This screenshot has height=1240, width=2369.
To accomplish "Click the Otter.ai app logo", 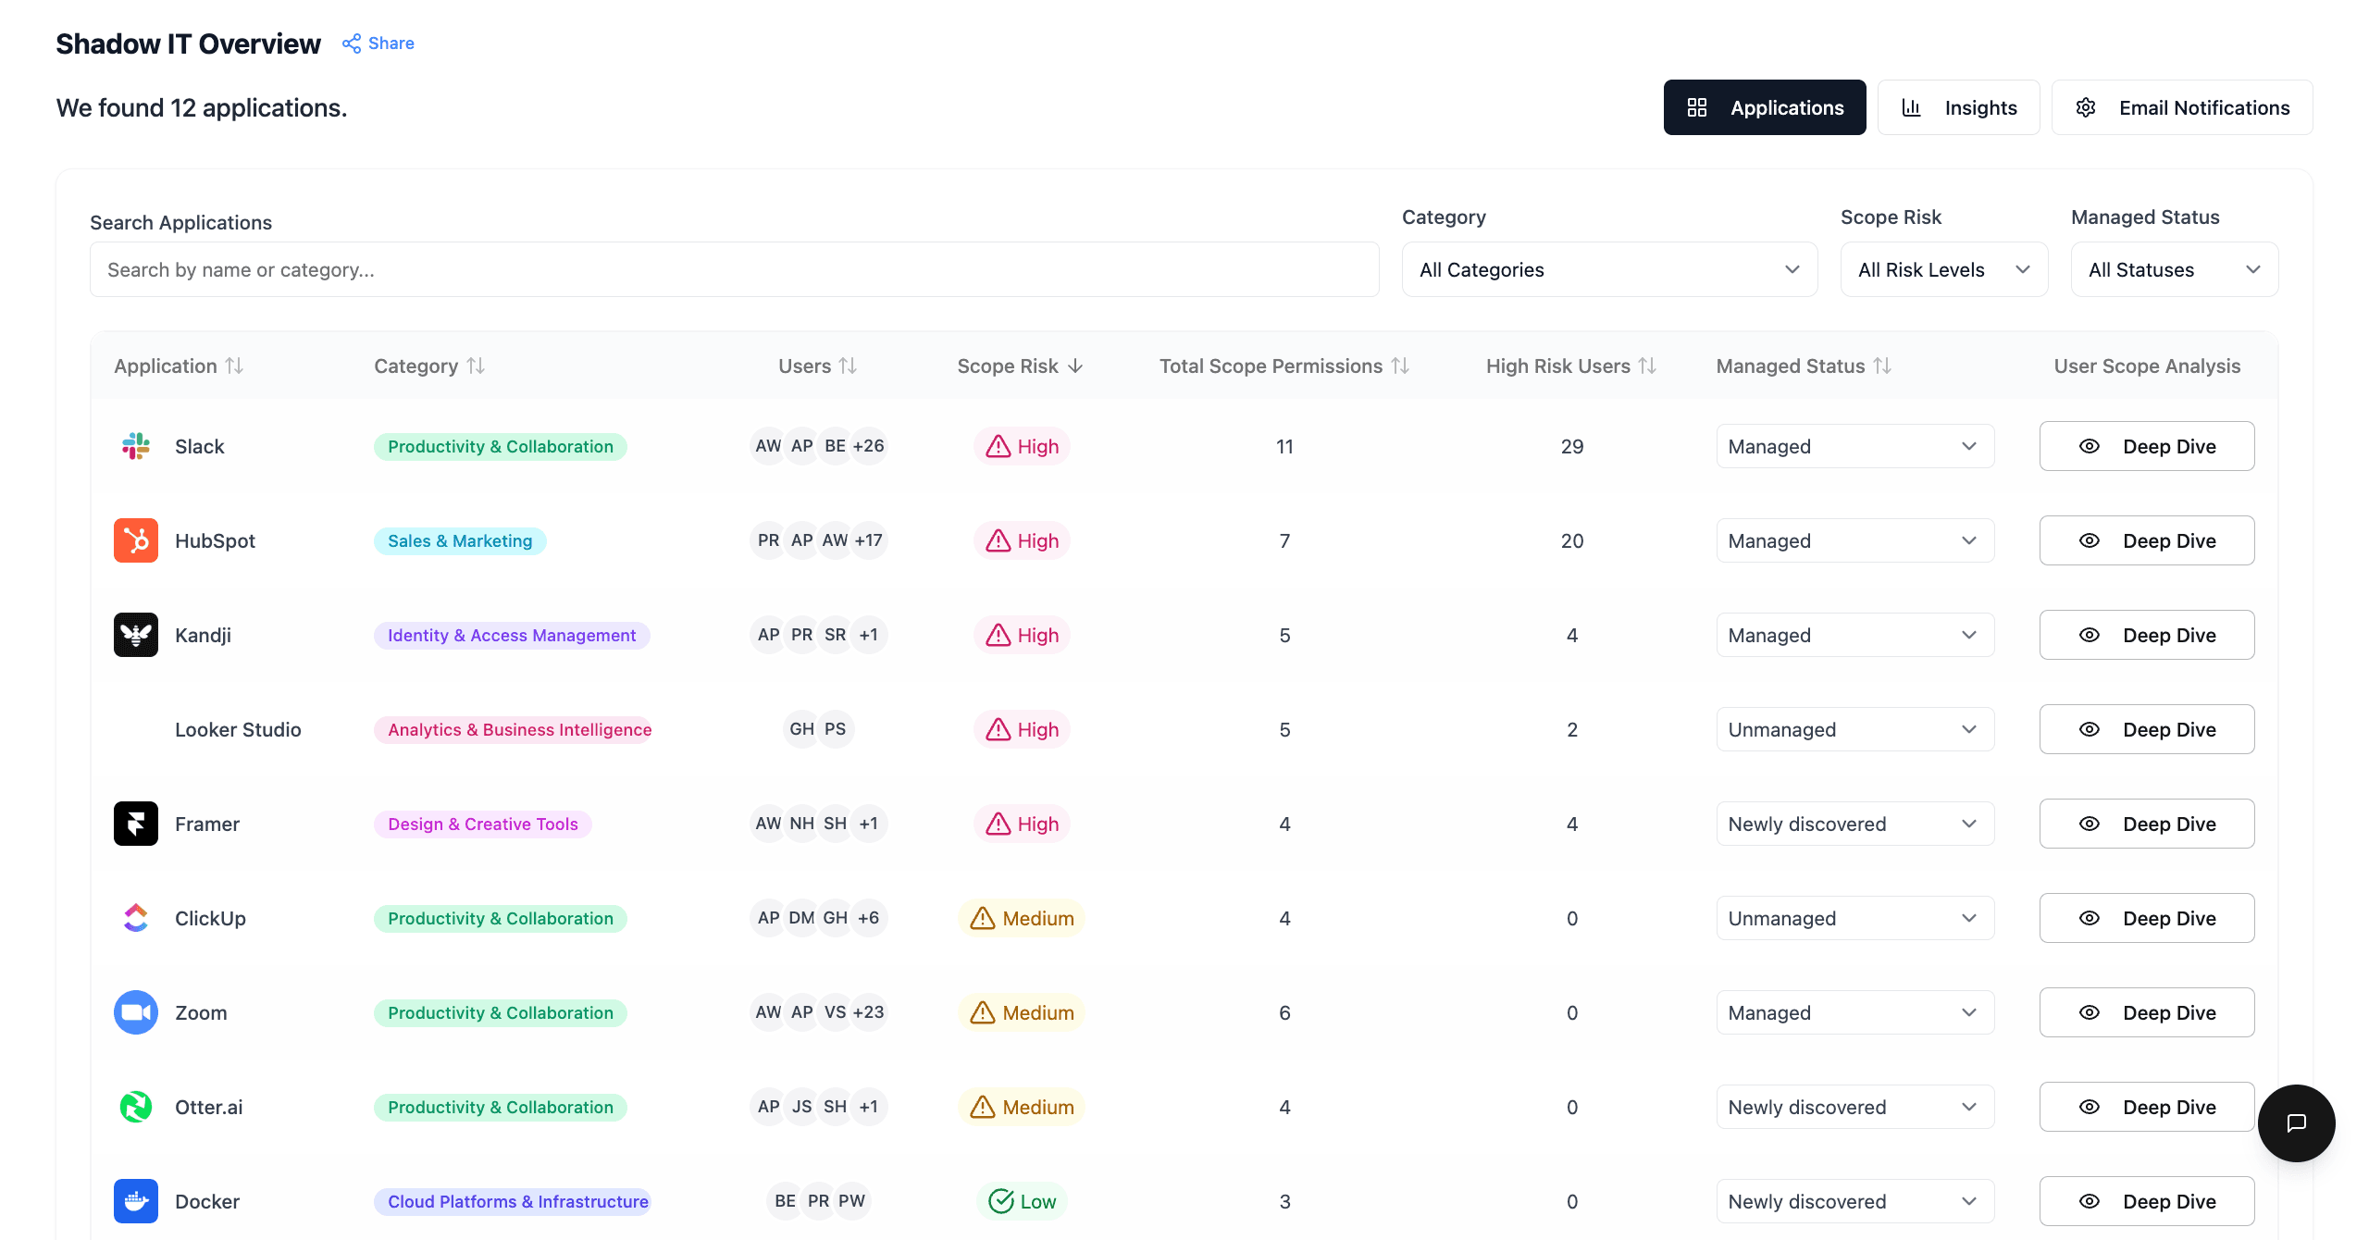I will pyautogui.click(x=136, y=1107).
